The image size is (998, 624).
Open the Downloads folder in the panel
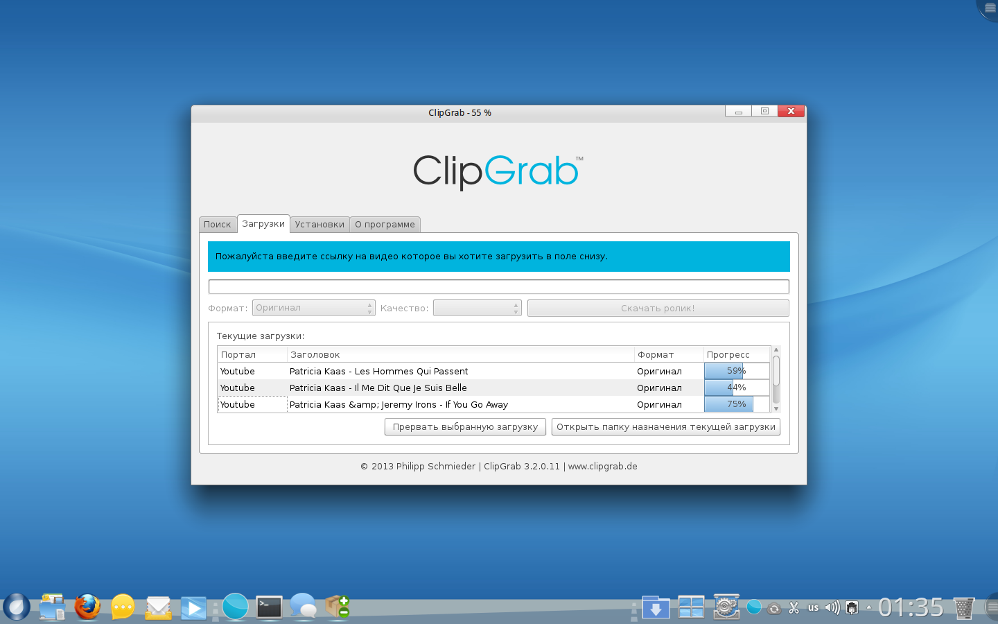click(x=656, y=607)
